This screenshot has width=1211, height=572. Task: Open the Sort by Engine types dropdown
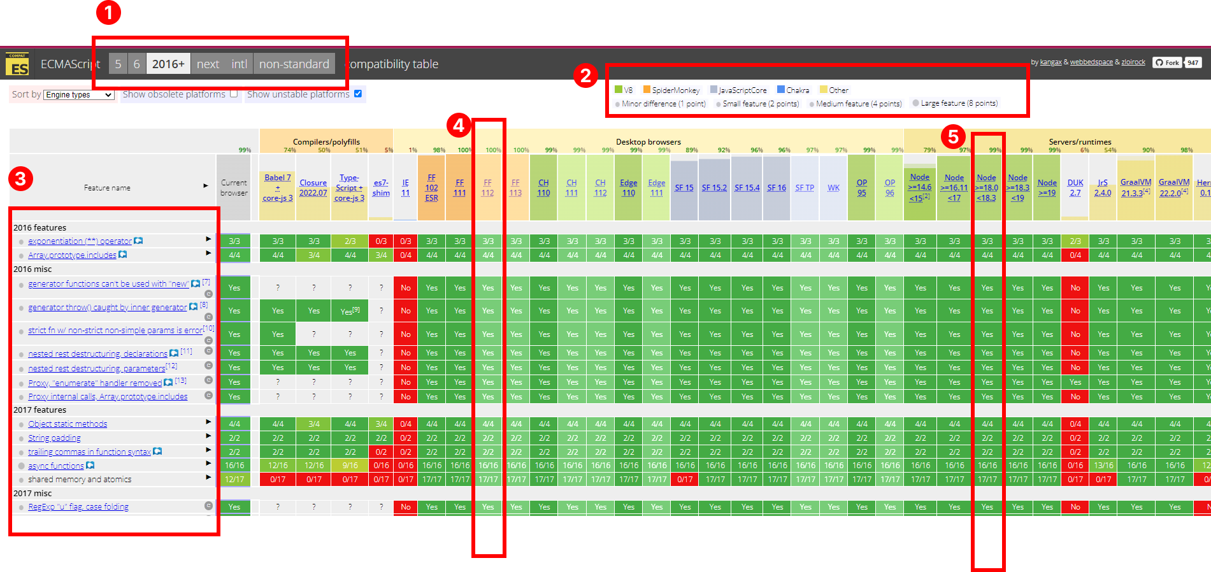point(79,95)
